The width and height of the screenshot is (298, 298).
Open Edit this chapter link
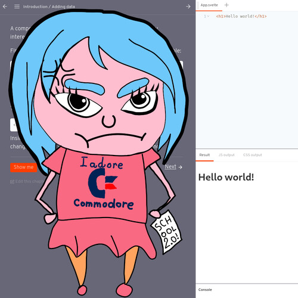(28, 182)
